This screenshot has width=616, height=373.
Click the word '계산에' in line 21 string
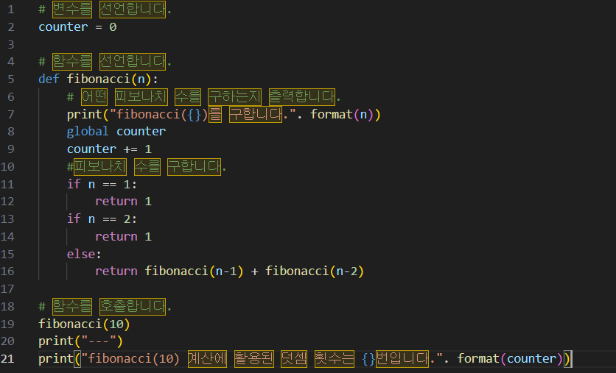pos(208,359)
